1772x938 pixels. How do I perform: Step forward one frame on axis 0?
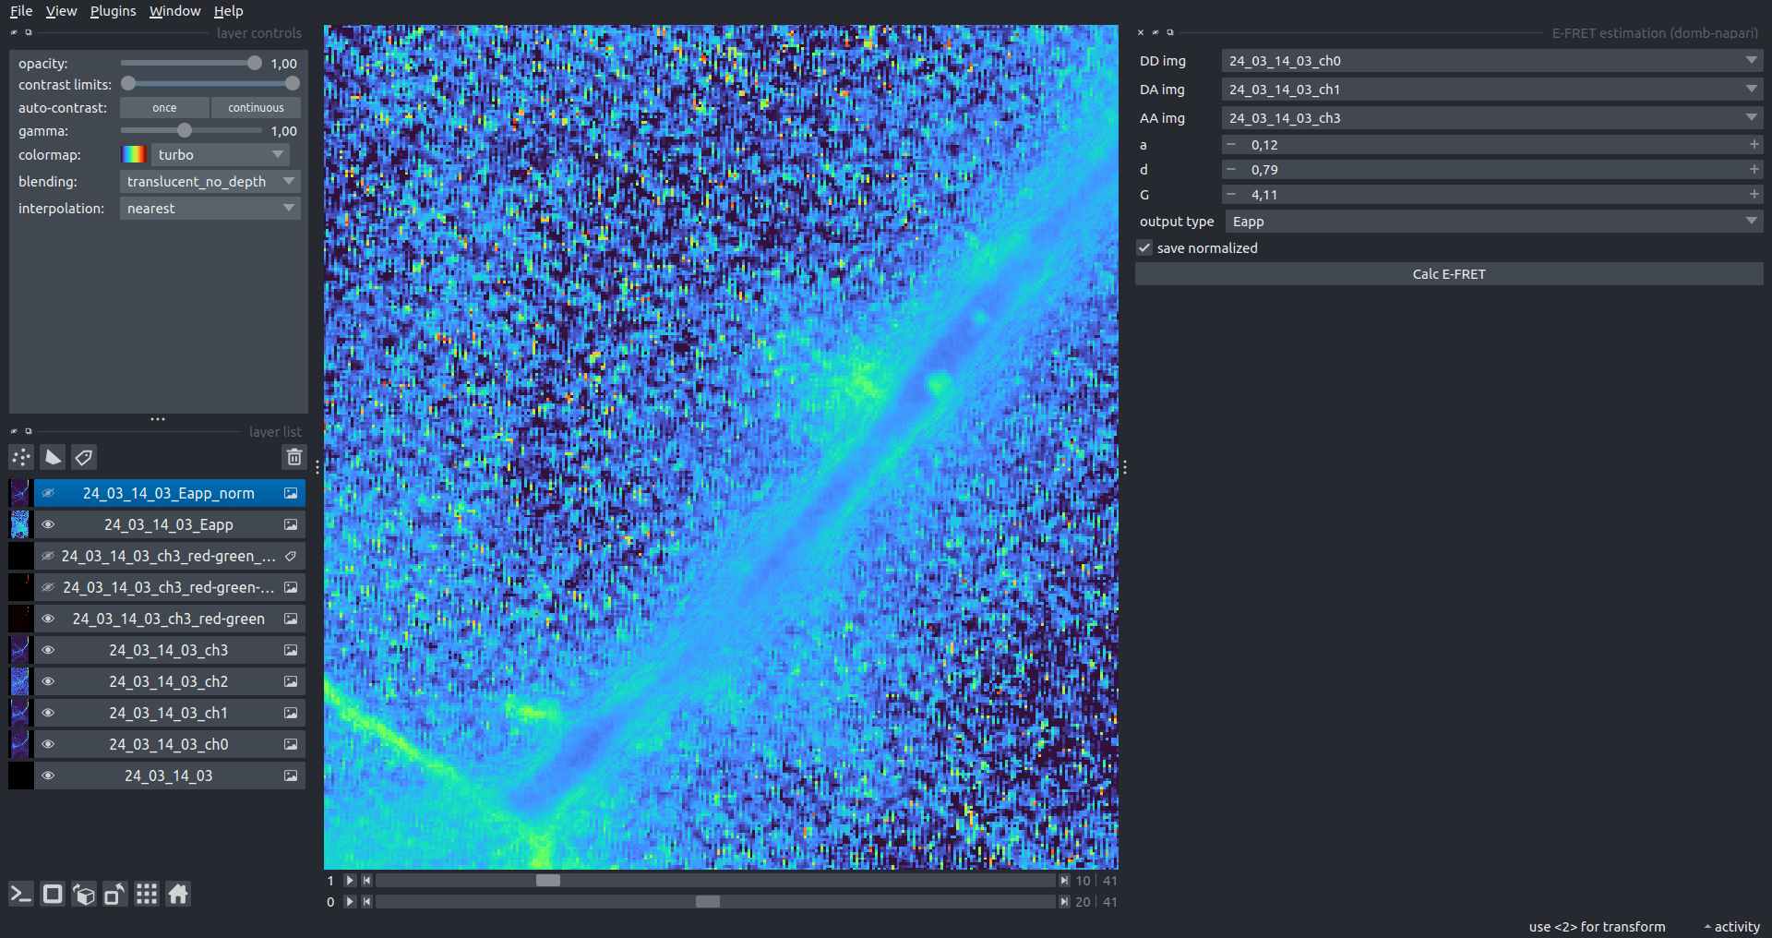click(x=1064, y=902)
